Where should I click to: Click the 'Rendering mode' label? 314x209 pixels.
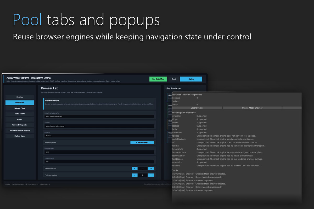[51, 143]
